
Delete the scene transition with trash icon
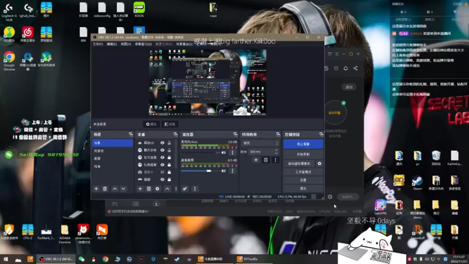[x=266, y=160]
